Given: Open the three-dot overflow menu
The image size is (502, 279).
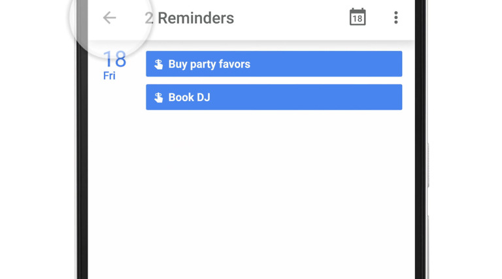Looking at the screenshot, I should point(395,18).
